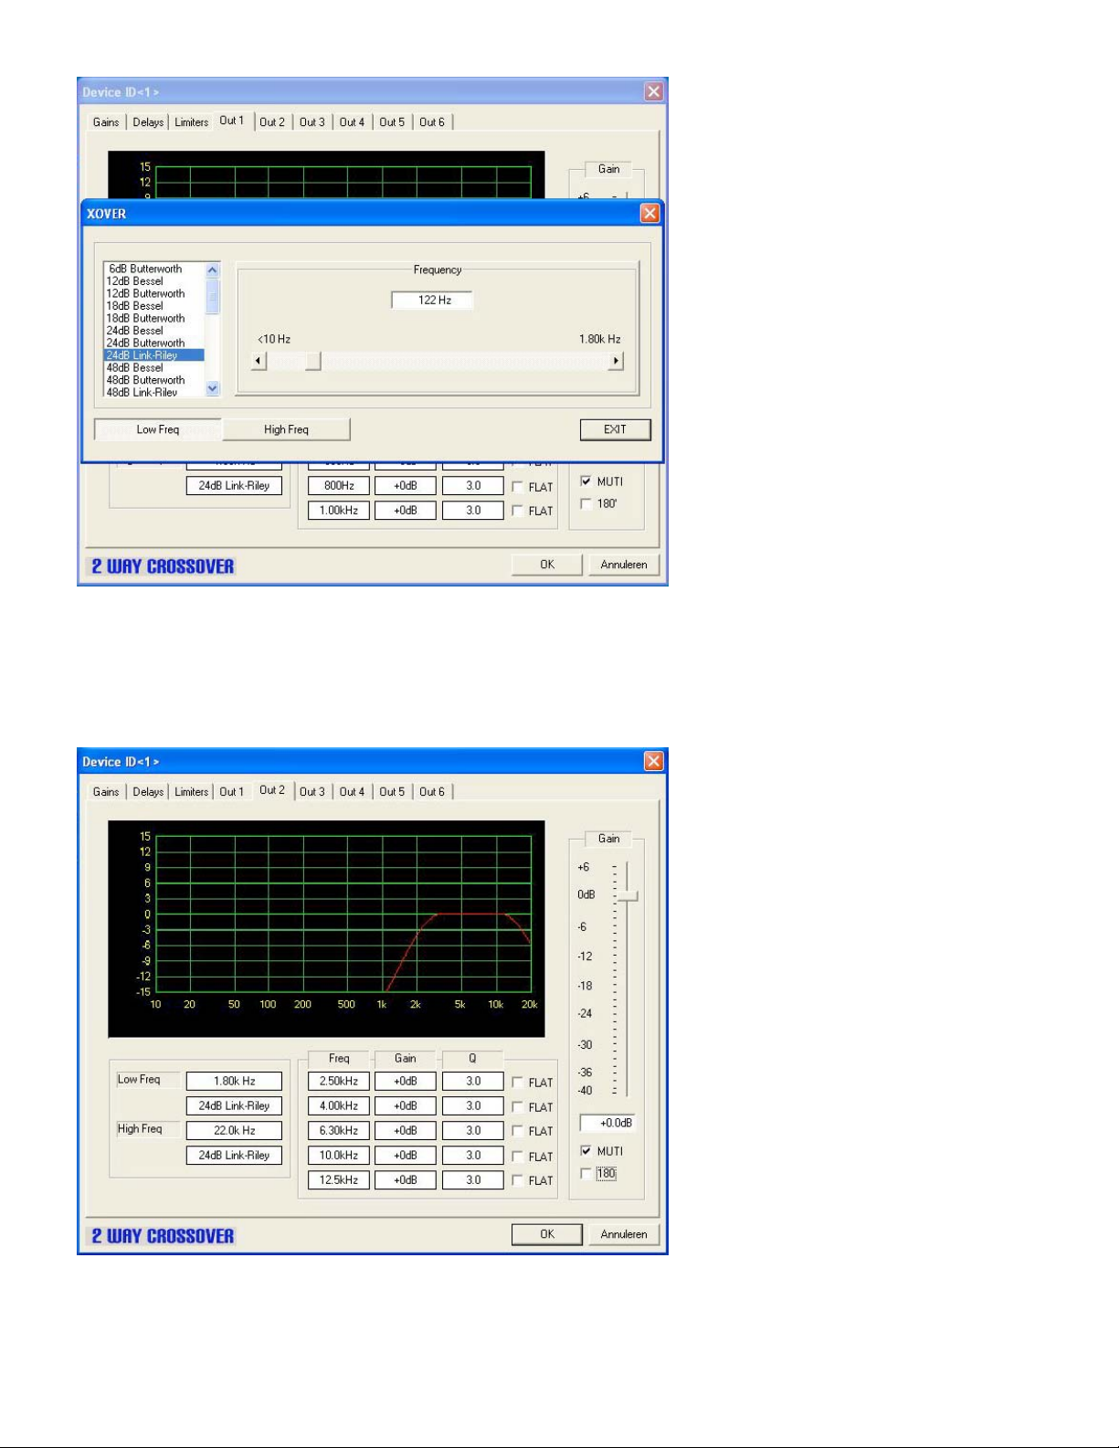Click OK in the window behind XOVER
Screen dimensions: 1119x1448
[547, 565]
